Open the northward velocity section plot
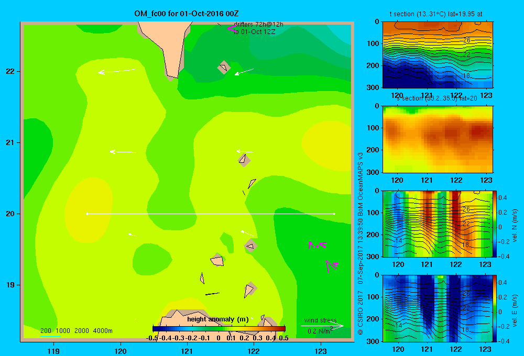The width and height of the screenshot is (524, 356). click(x=438, y=224)
